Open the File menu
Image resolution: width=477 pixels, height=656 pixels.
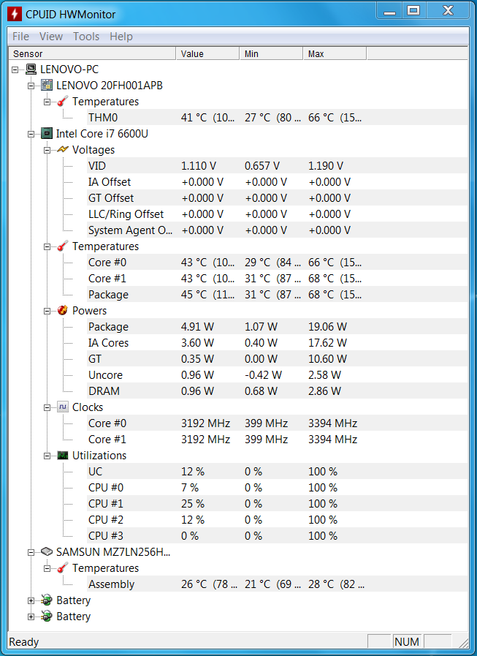(x=21, y=37)
